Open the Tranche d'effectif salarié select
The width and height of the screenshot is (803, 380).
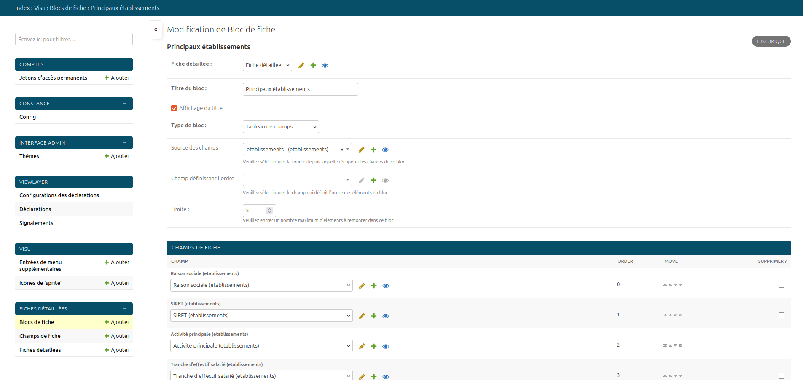(x=261, y=375)
